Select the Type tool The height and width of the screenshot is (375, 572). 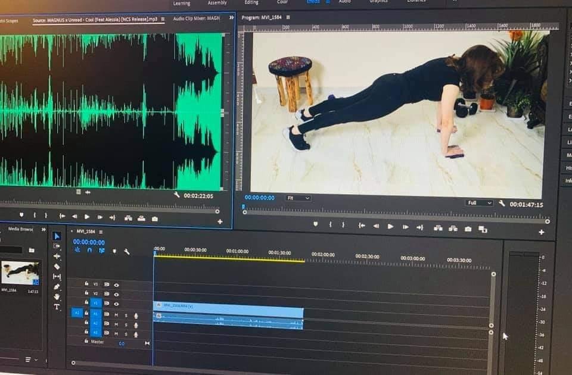[57, 307]
